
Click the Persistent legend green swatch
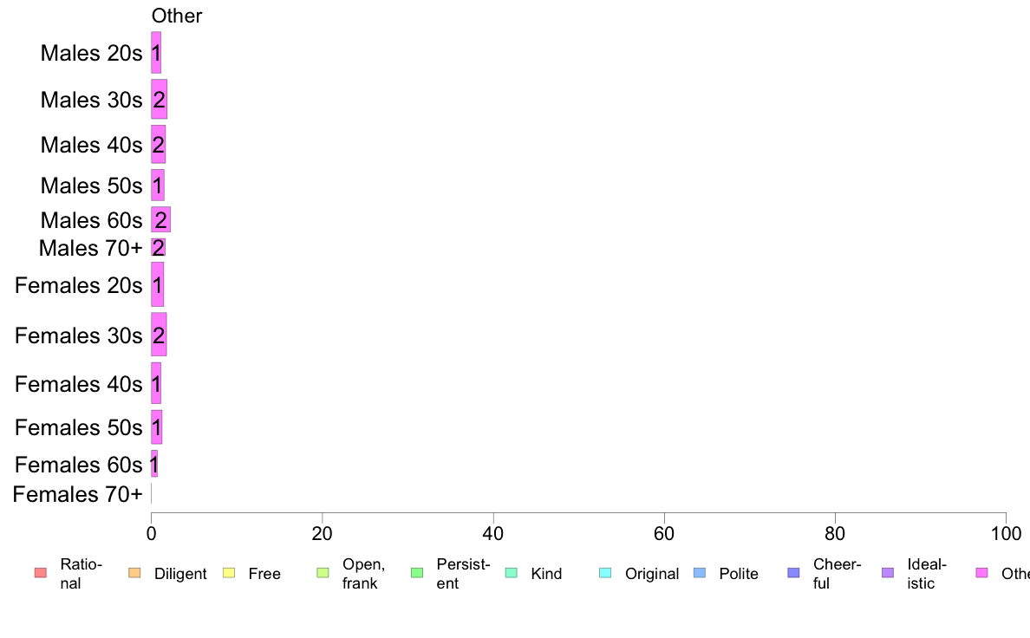[x=417, y=573]
